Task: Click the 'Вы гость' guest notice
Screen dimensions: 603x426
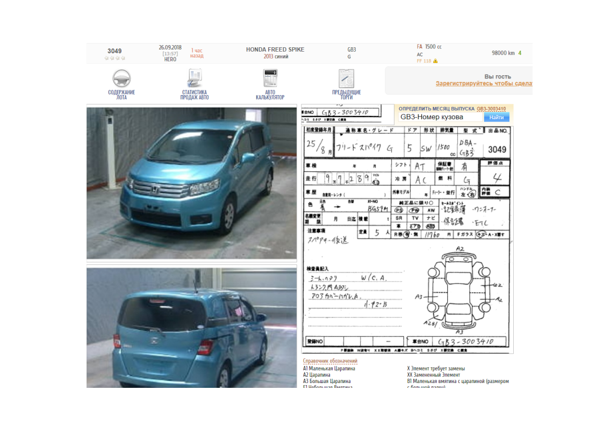Action: [x=498, y=76]
